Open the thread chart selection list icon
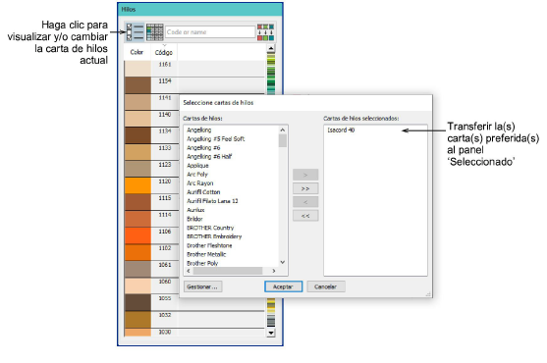Viewport: 547px width, 363px height. point(135,32)
